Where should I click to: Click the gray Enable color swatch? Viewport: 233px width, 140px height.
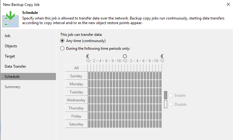point(166,95)
